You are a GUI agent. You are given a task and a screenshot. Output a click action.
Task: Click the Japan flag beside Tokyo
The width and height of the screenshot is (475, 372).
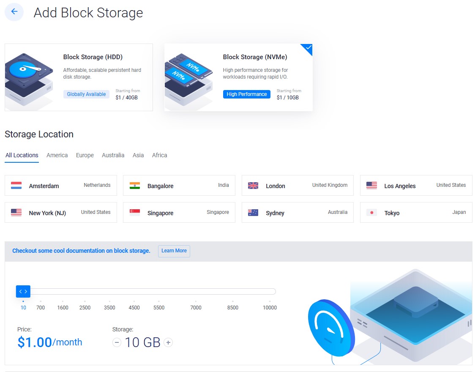pyautogui.click(x=371, y=213)
